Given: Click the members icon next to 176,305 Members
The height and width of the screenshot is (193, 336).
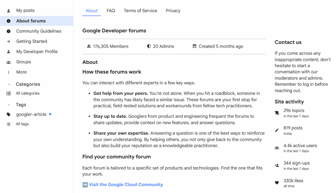Looking at the screenshot, I should pyautogui.click(x=89, y=46).
